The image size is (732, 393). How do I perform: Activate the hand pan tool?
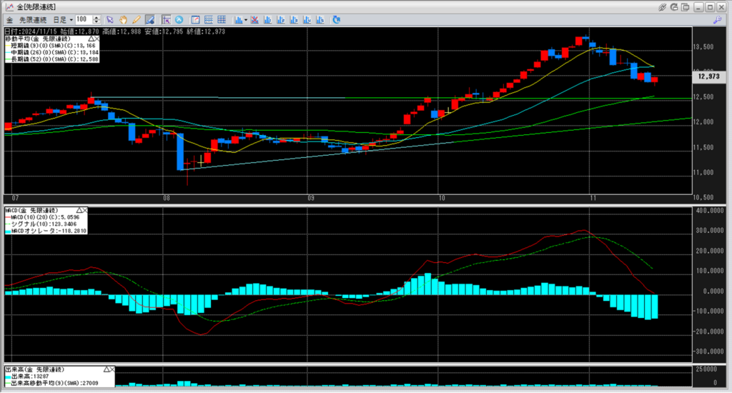tap(124, 19)
